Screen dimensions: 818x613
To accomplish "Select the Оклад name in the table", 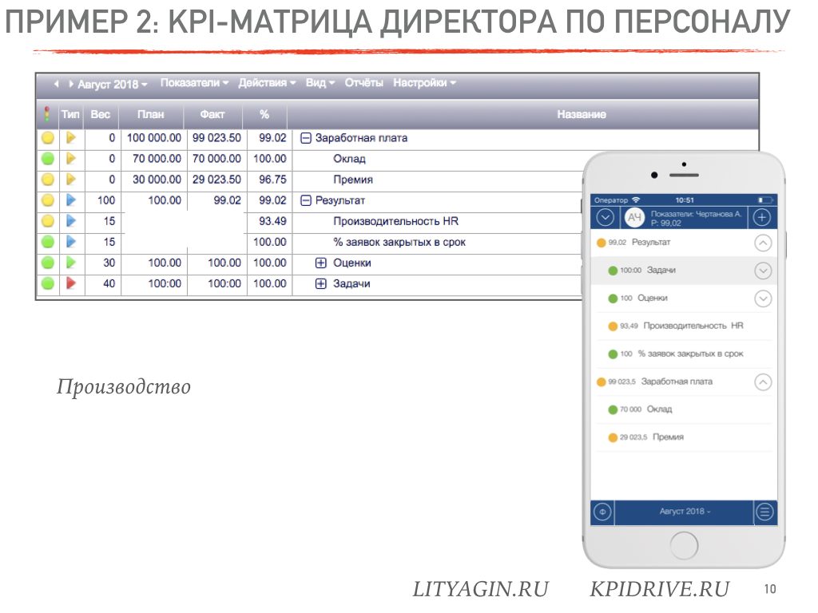I will click(x=349, y=159).
